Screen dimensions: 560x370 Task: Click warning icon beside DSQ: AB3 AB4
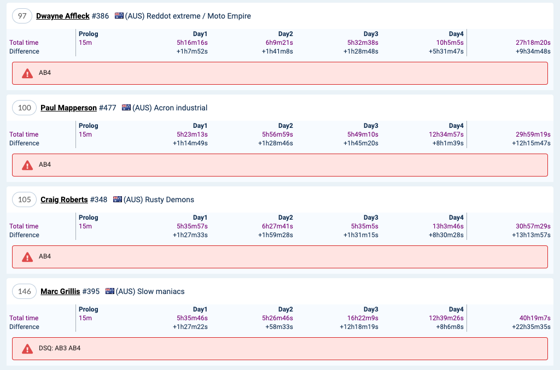pyautogui.click(x=27, y=349)
